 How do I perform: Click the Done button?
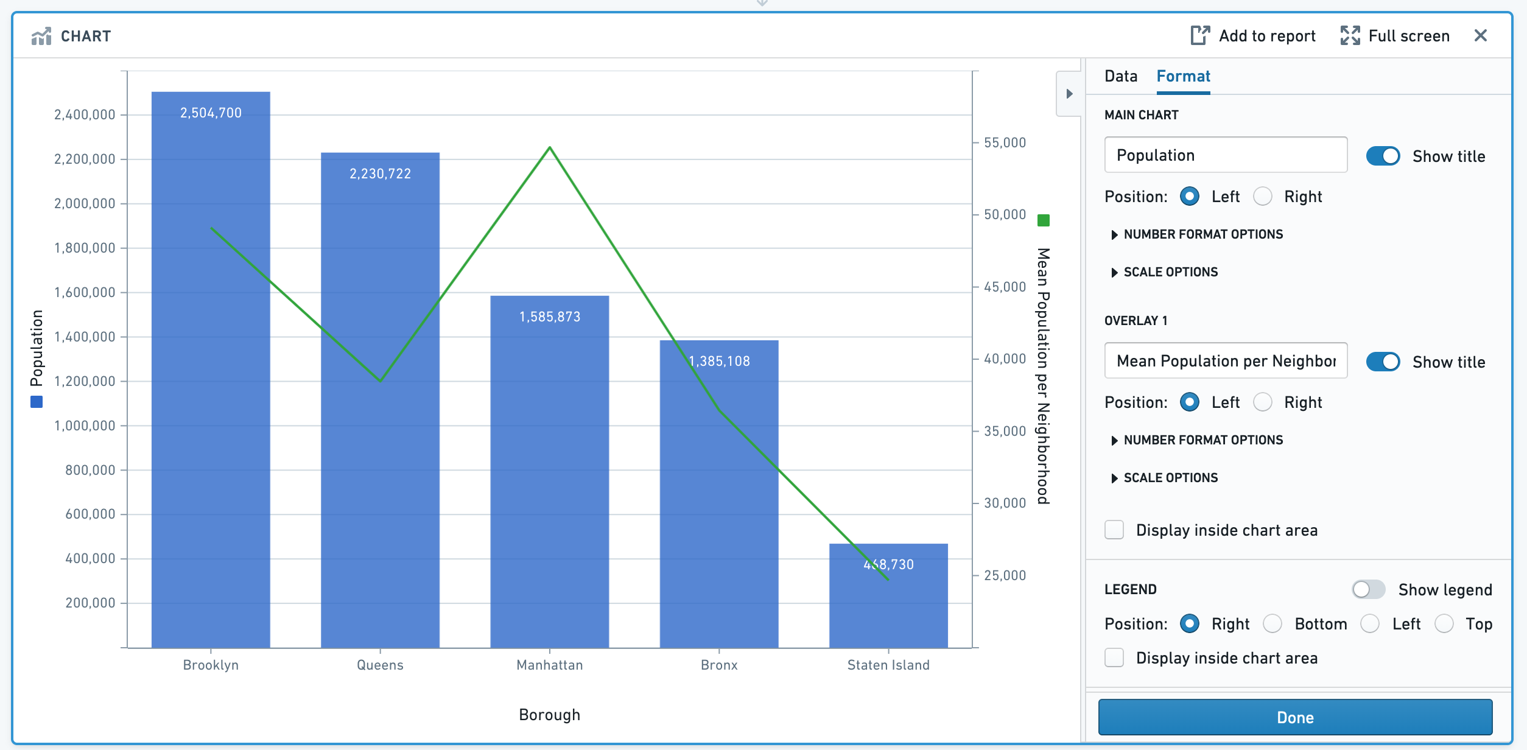click(x=1295, y=718)
